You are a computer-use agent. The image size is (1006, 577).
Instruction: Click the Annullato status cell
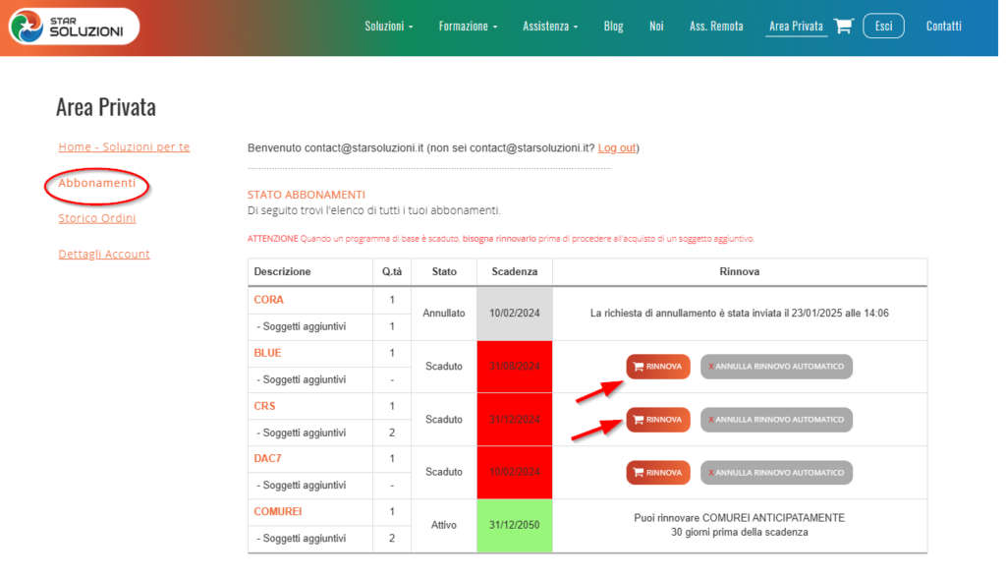click(444, 314)
